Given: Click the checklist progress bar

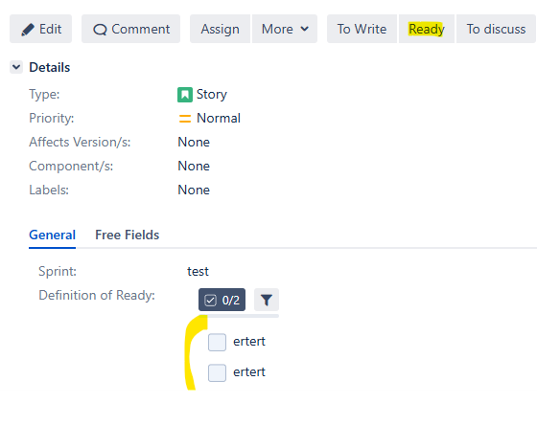Looking at the screenshot, I should coord(239,316).
